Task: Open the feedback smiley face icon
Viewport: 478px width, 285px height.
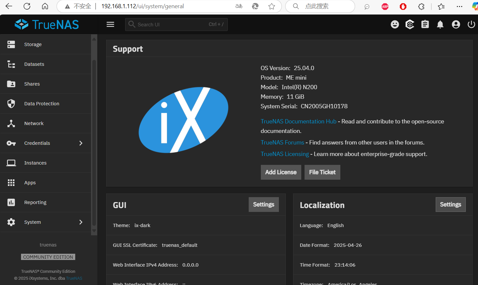Action: point(395,25)
